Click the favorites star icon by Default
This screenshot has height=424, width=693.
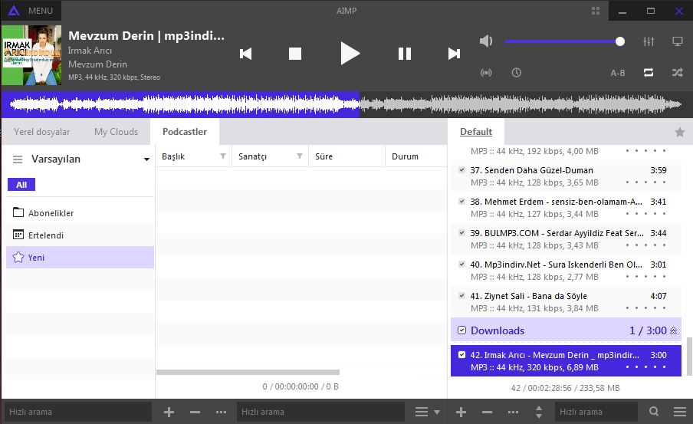[x=680, y=132]
